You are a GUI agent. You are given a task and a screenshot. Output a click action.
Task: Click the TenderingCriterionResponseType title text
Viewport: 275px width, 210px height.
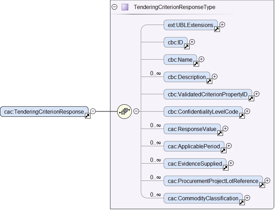pyautogui.click(x=174, y=7)
